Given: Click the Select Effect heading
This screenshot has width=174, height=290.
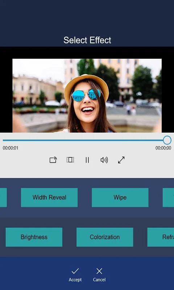Looking at the screenshot, I should (87, 40).
